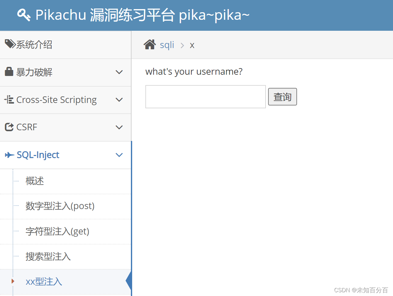Open 数字型注入(post) from the SQL-Inject list
The height and width of the screenshot is (296, 393).
click(60, 206)
